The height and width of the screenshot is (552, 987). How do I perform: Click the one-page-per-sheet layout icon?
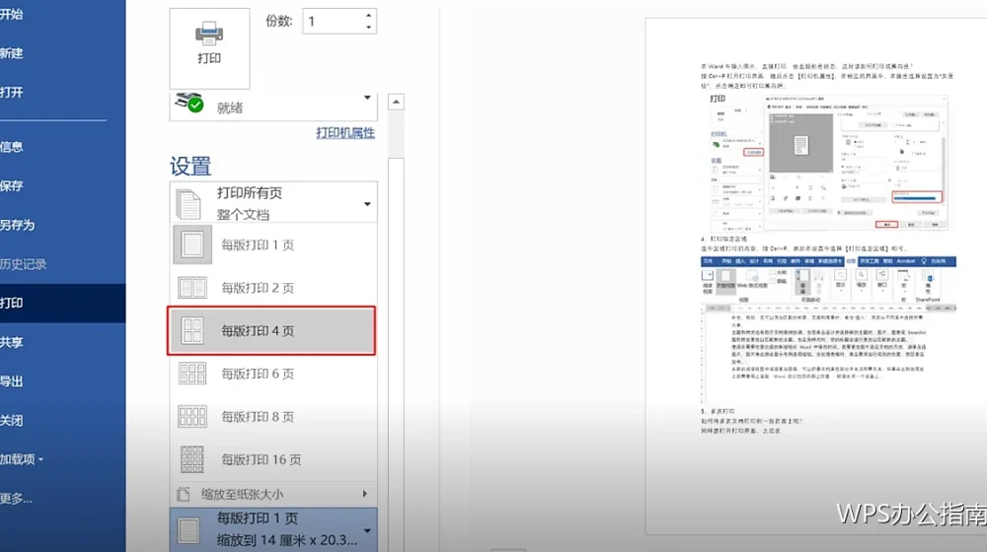click(192, 244)
